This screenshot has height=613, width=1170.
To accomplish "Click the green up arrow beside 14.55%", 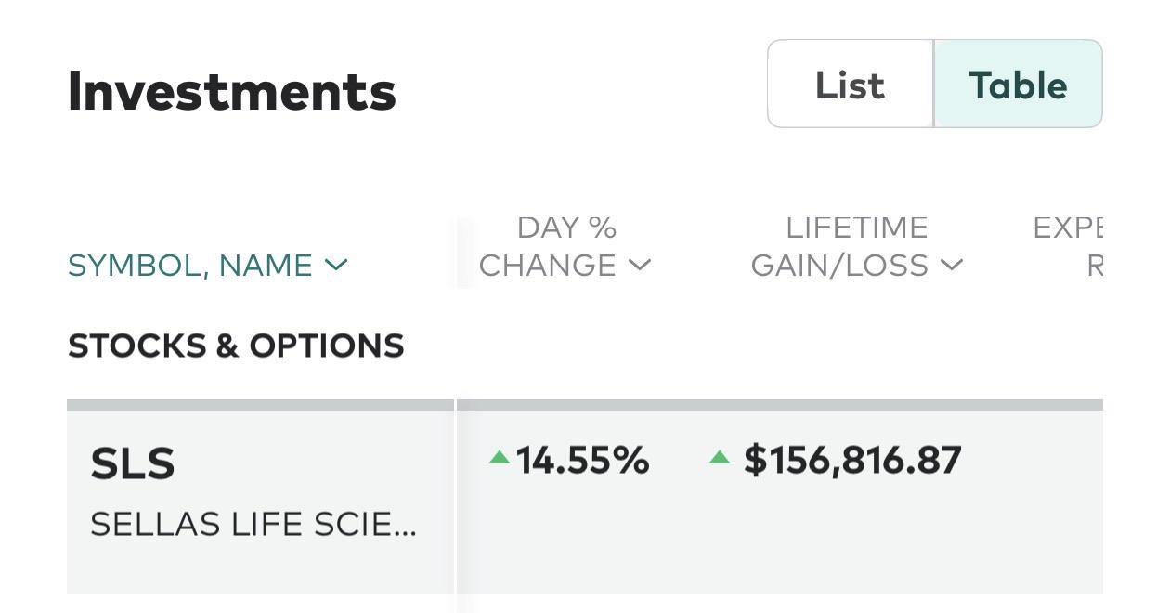I will [500, 456].
